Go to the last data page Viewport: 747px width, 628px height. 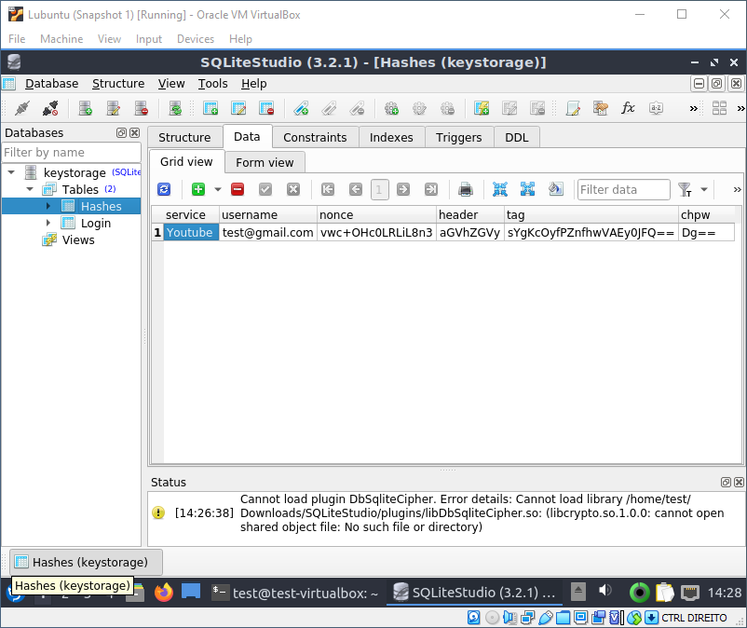pos(431,190)
